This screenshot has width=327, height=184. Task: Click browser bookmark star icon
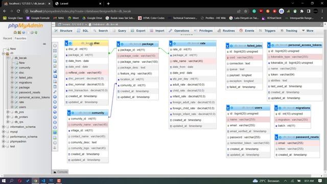click(x=246, y=11)
